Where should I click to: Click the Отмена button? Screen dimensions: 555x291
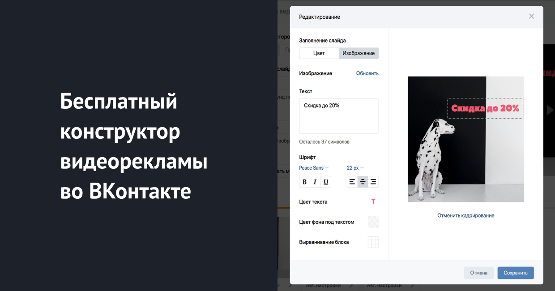pyautogui.click(x=479, y=273)
